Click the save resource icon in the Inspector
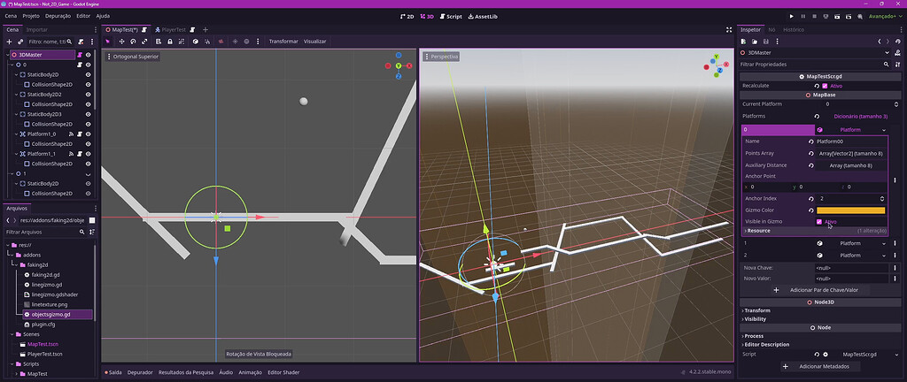Screen dimensions: 907x382 pyautogui.click(x=765, y=41)
